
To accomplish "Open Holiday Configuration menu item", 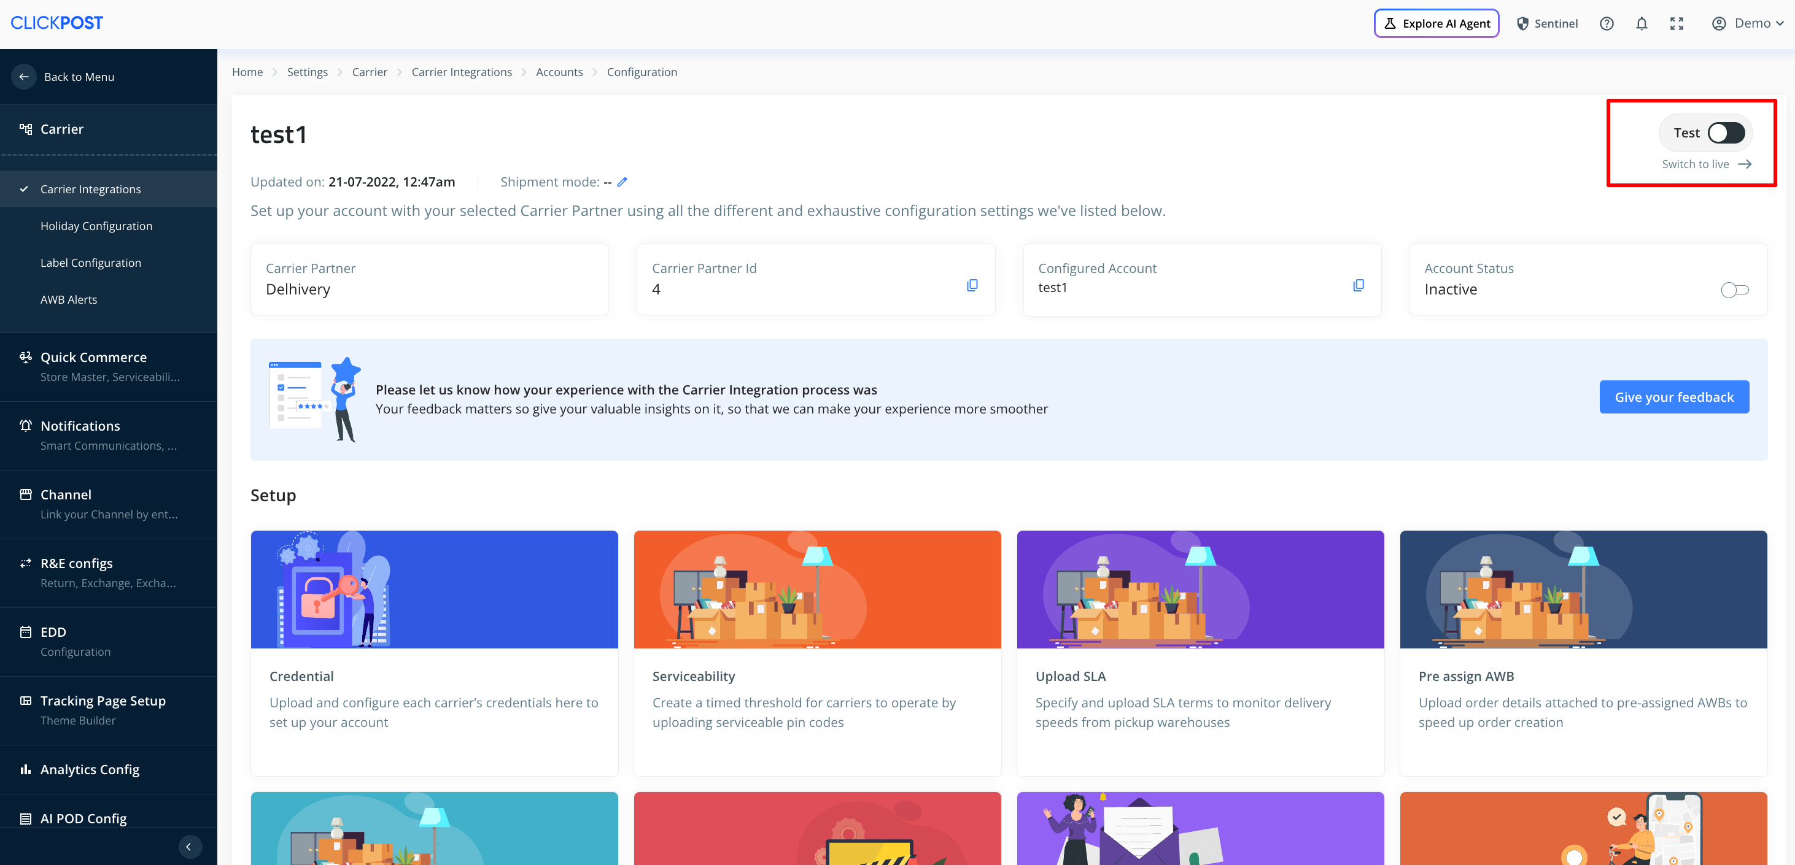I will (x=96, y=226).
